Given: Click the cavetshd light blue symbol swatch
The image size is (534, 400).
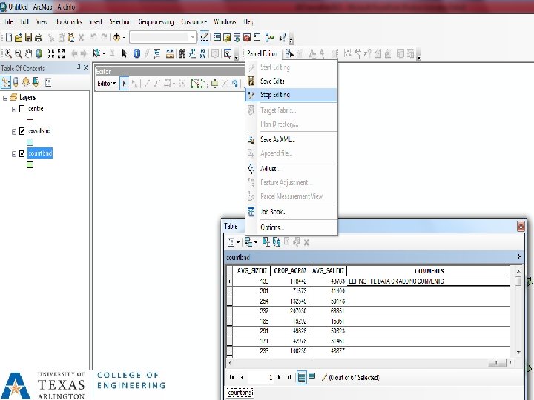Looking at the screenshot, I should click(x=30, y=142).
